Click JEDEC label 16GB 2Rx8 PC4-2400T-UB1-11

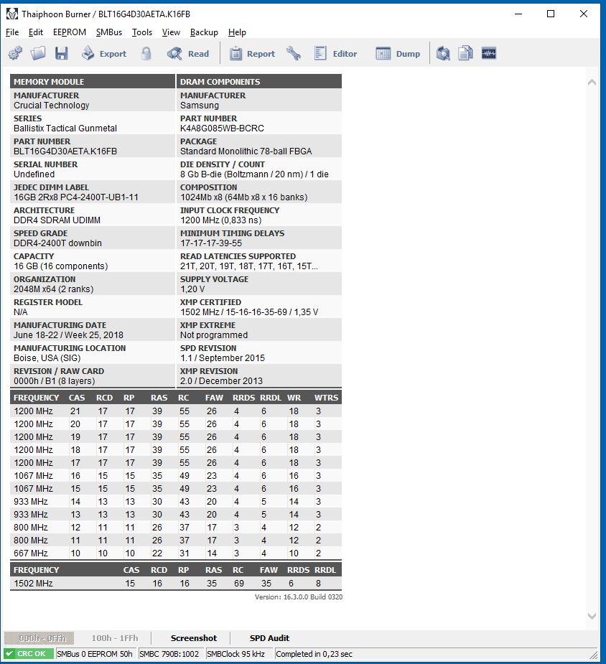coord(76,197)
